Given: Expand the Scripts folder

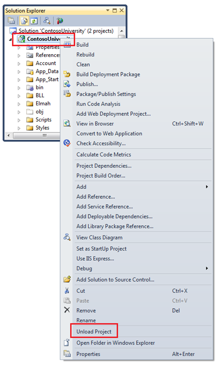Looking at the screenshot, I should pos(19,120).
